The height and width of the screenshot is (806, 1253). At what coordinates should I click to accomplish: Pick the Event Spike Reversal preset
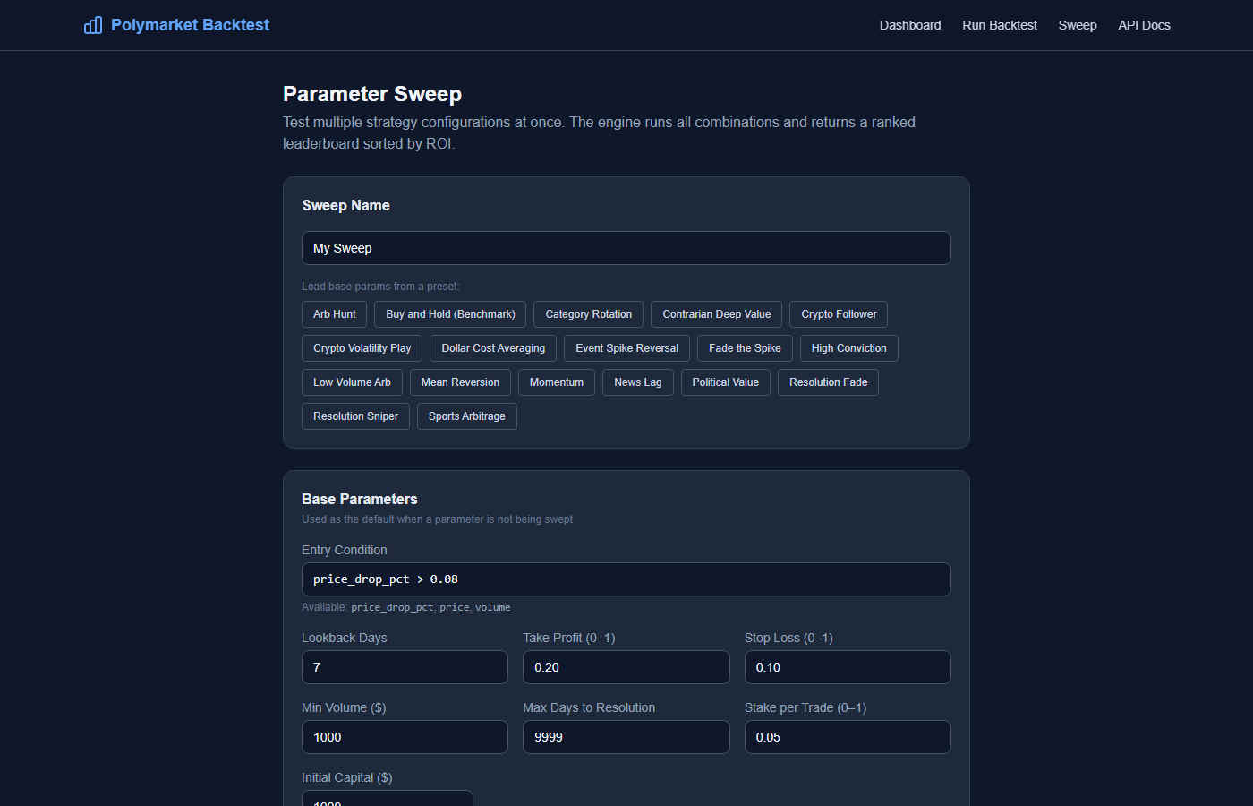click(627, 348)
